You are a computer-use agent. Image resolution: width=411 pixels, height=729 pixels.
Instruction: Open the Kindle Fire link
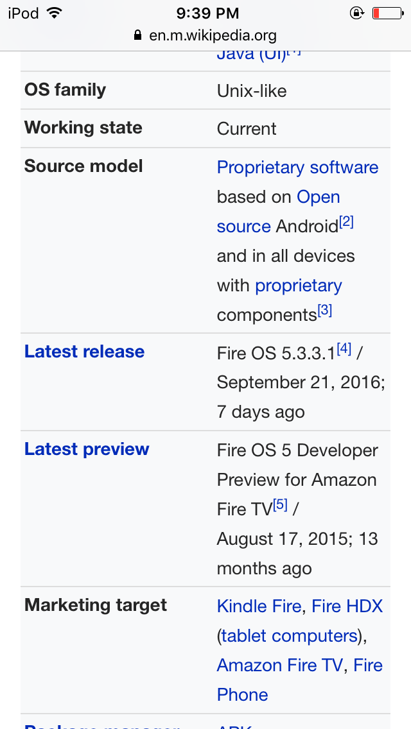(x=259, y=606)
